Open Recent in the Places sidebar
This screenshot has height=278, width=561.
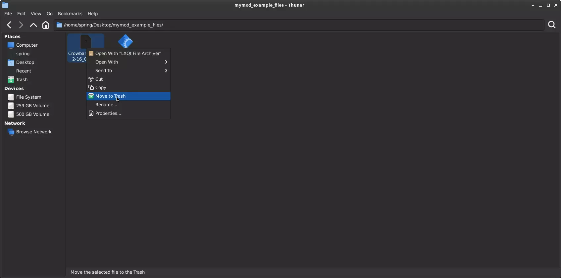pyautogui.click(x=24, y=71)
